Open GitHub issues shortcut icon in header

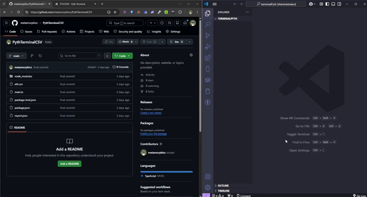[x=162, y=23]
